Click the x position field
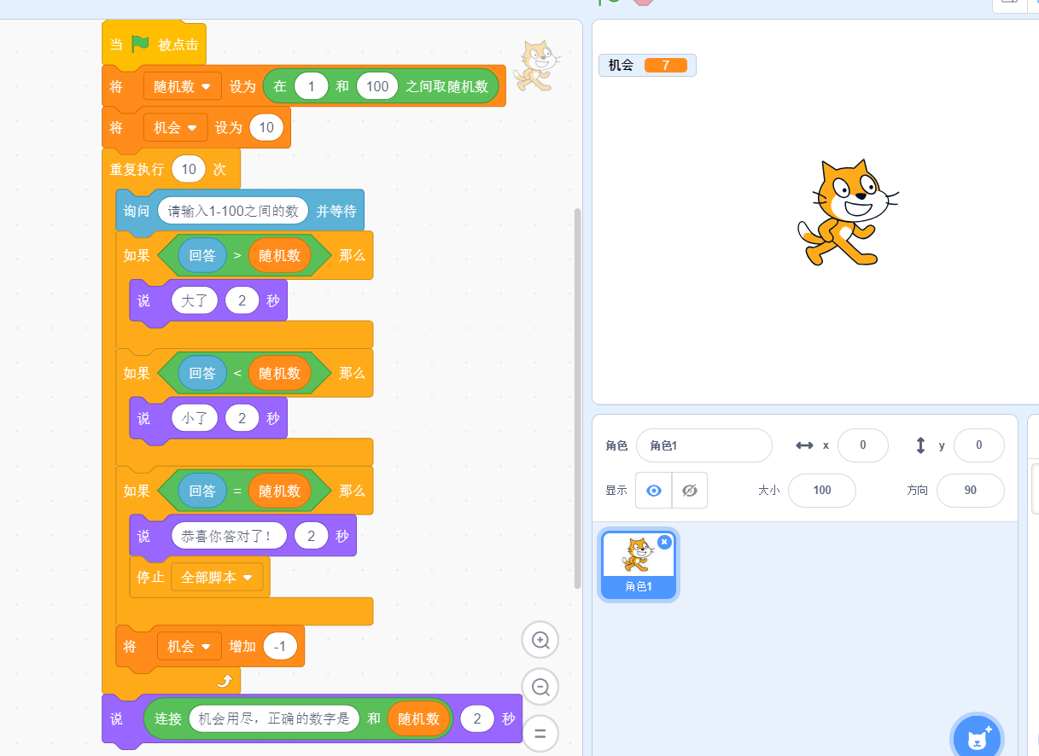 pos(862,445)
